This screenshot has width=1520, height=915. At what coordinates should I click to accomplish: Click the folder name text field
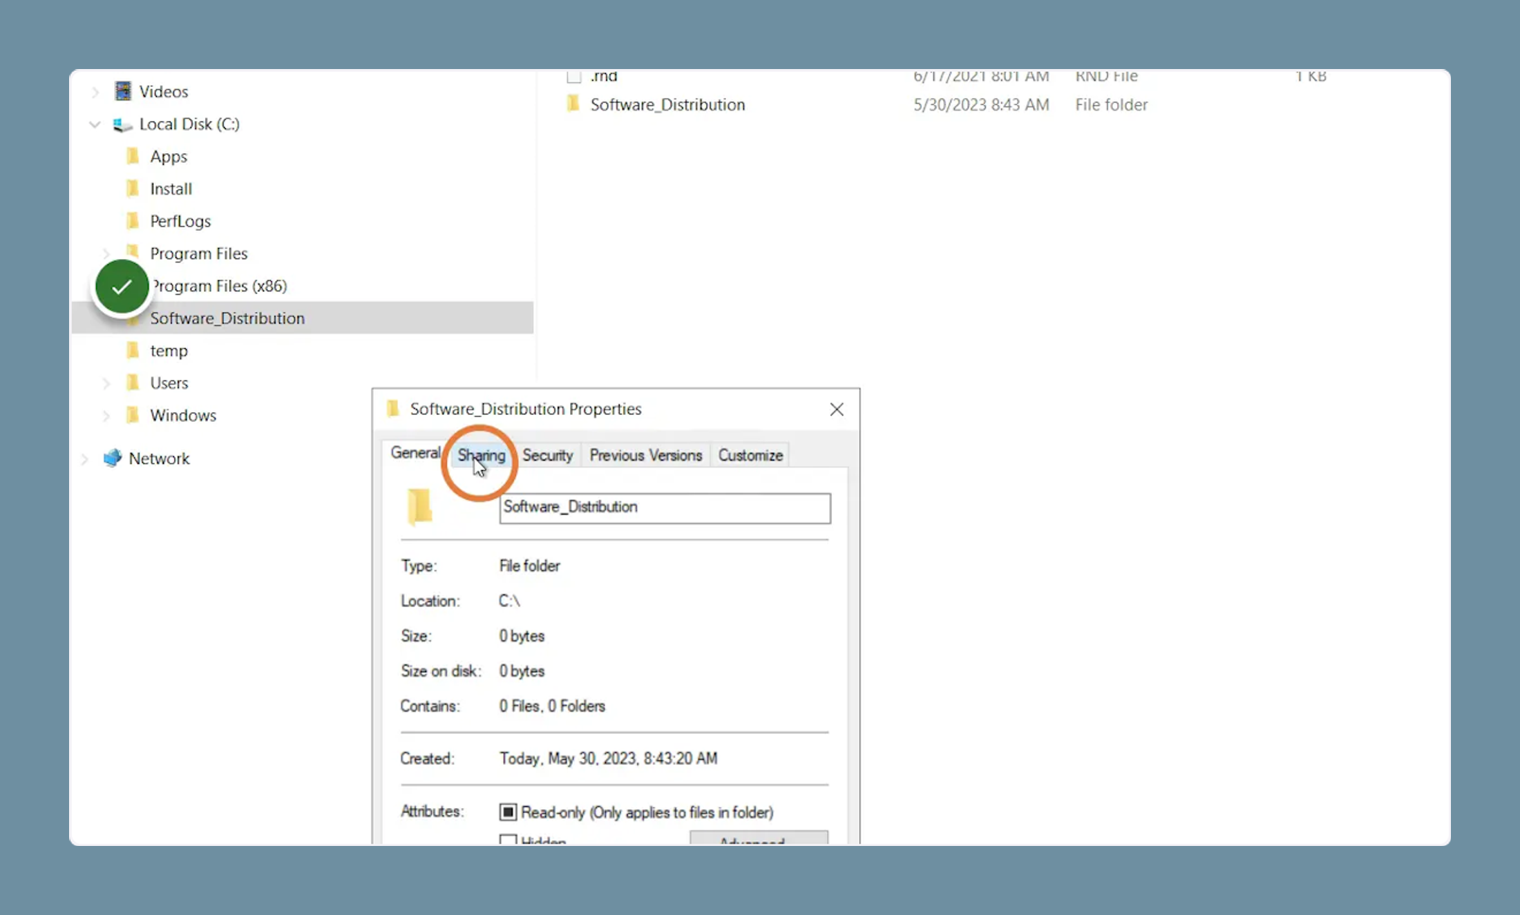tap(665, 508)
